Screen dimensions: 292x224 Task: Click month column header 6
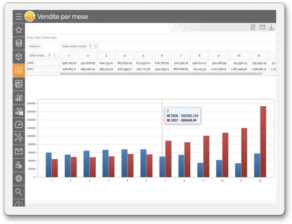coord(162,55)
